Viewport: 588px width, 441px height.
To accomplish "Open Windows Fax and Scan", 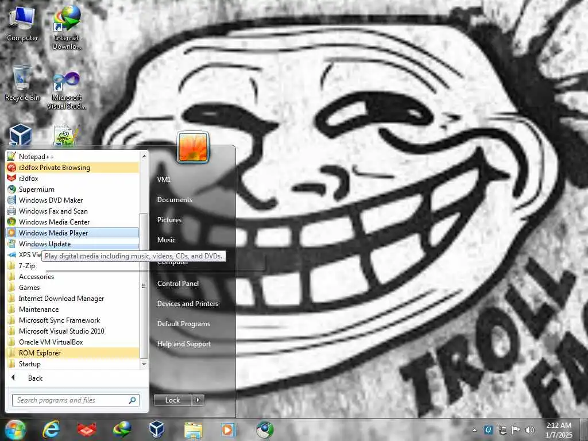I will tap(72, 211).
